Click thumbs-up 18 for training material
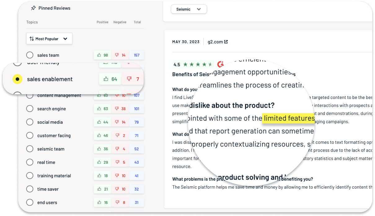The width and height of the screenshot is (375, 216). click(x=103, y=176)
